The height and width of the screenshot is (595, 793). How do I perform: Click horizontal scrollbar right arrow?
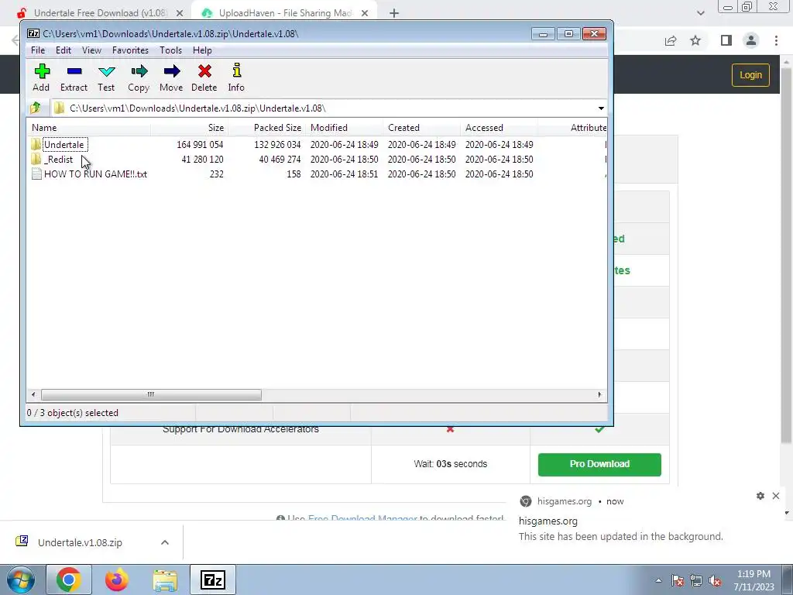(x=600, y=394)
